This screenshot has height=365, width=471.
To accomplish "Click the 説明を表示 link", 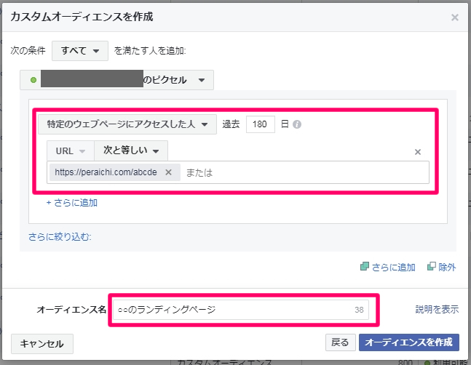I will click(x=437, y=309).
